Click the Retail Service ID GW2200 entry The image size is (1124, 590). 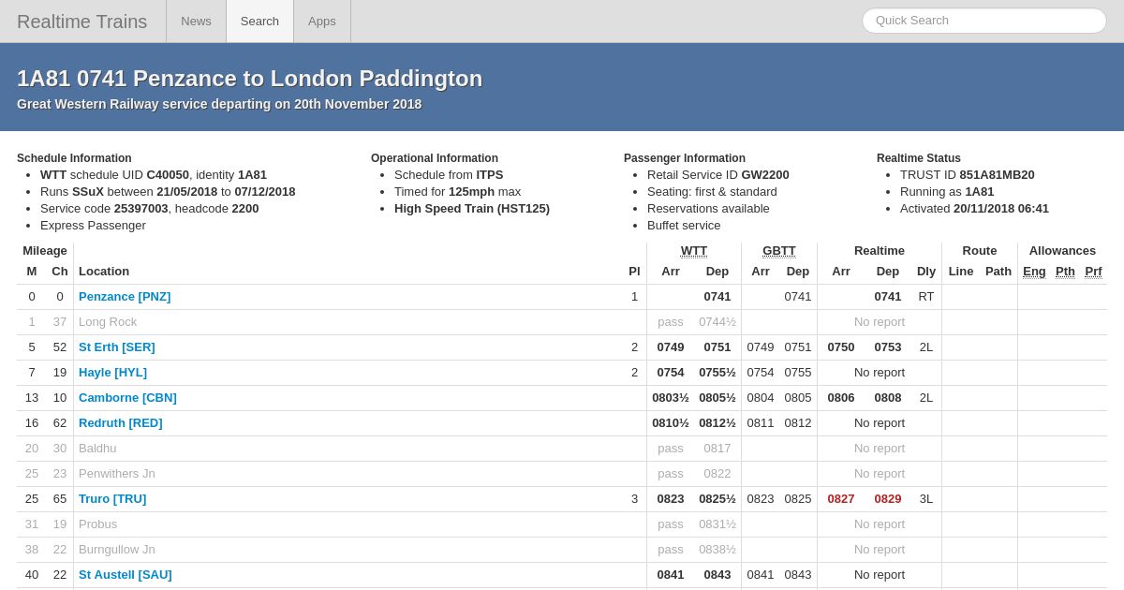718,175
